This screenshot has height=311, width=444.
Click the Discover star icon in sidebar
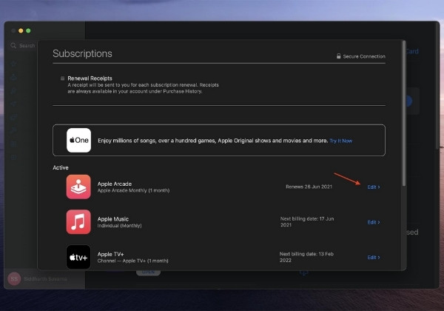point(13,64)
